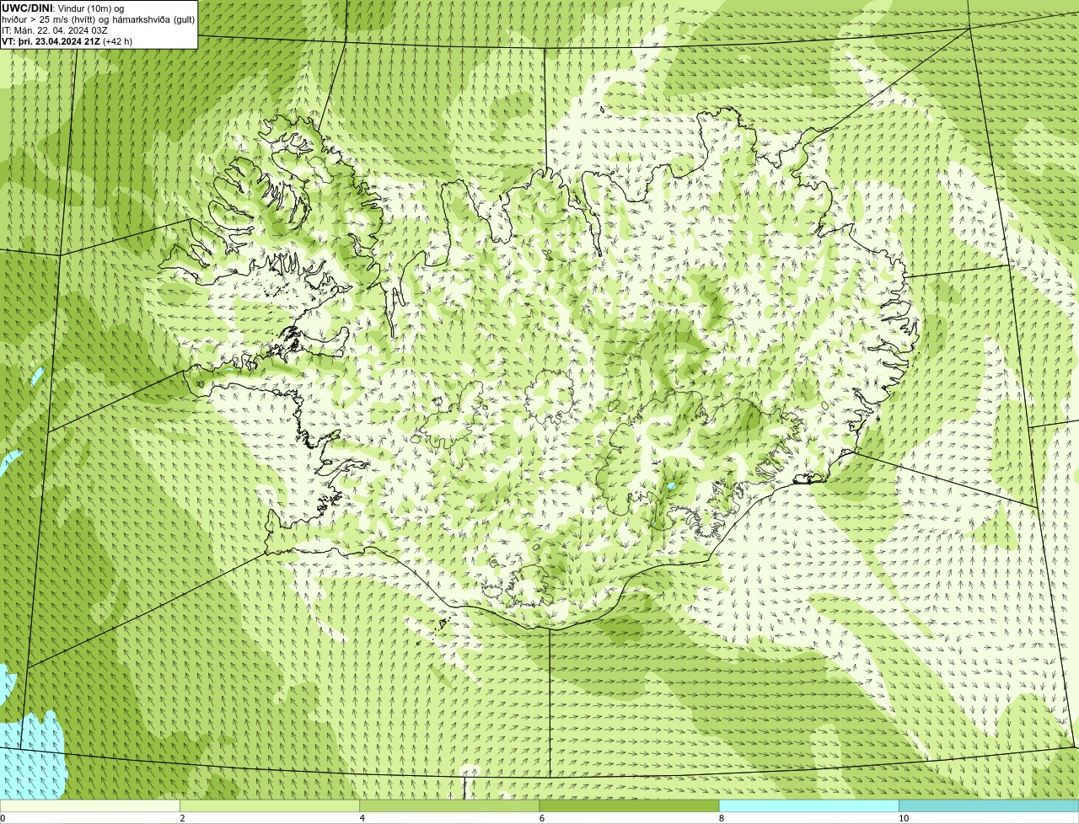Click the 4–6 m/s medium green legend swatch
The height and width of the screenshot is (824, 1079).
(x=449, y=806)
